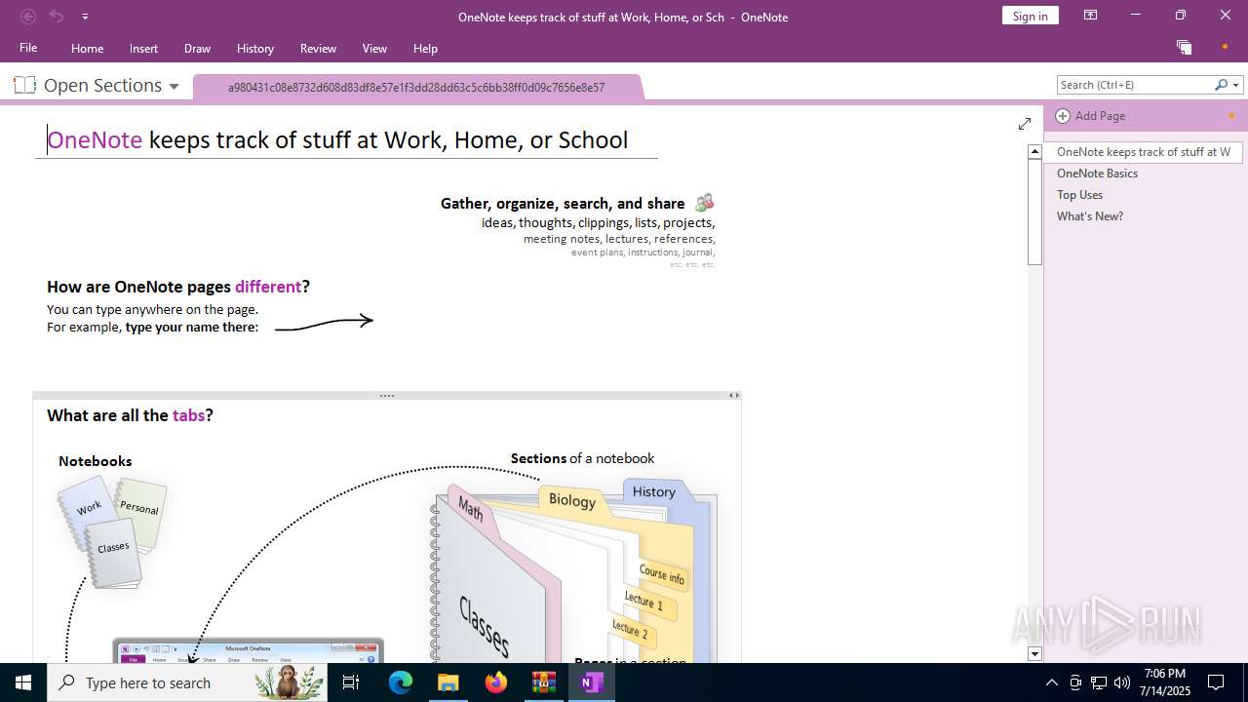
Task: Expand the Open Sections notebook dropdown
Action: click(174, 86)
